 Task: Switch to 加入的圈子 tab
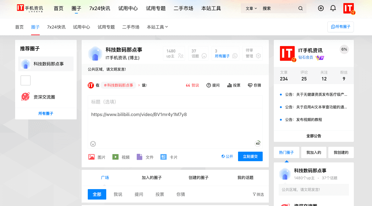coord(152,177)
